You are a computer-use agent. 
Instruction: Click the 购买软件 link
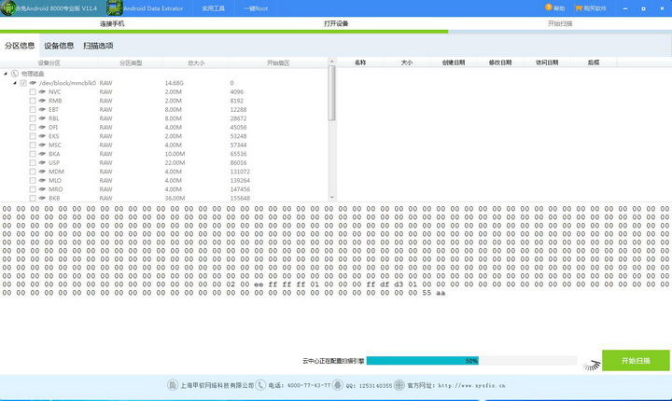point(595,8)
